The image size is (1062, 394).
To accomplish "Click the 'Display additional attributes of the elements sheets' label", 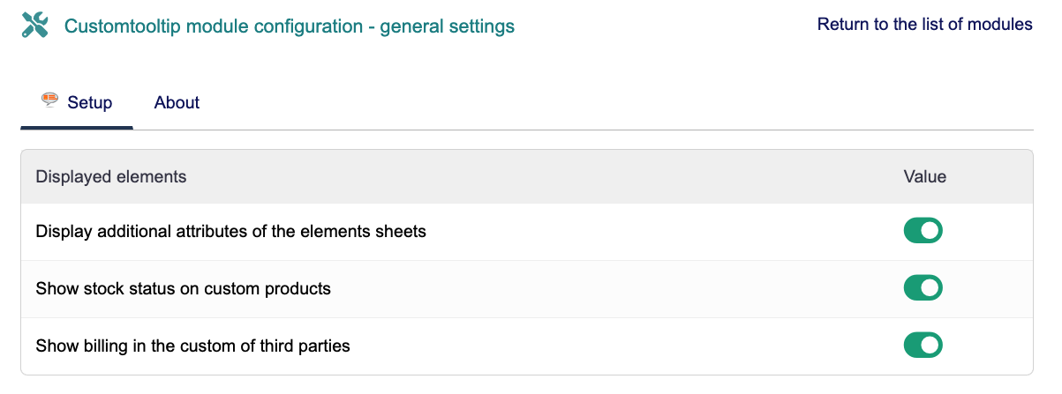I will (230, 232).
